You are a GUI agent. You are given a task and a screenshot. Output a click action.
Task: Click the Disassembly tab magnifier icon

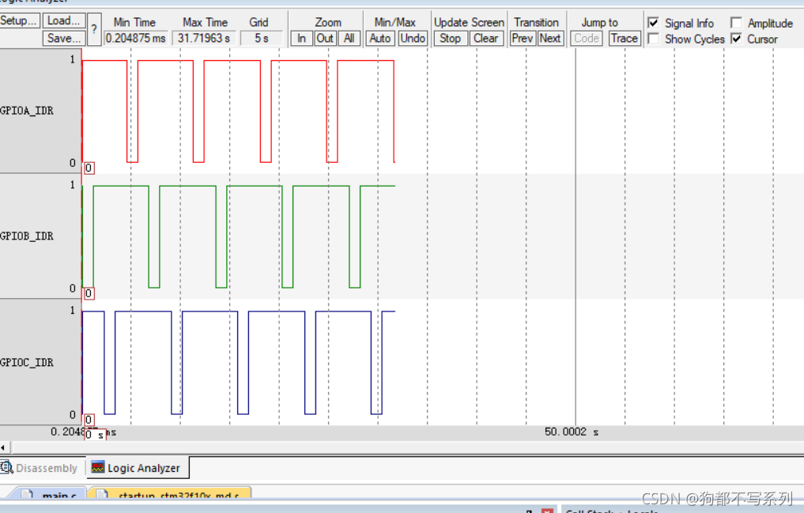point(6,467)
